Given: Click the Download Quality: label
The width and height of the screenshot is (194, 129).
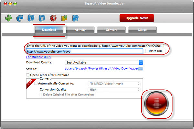Looking at the screenshot, I should 39,62.
